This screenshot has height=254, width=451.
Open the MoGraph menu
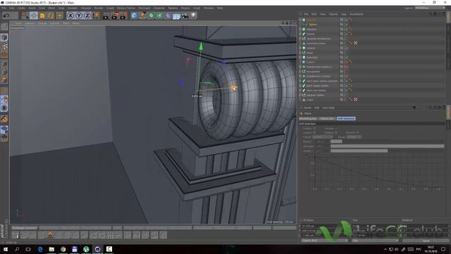[x=144, y=8]
